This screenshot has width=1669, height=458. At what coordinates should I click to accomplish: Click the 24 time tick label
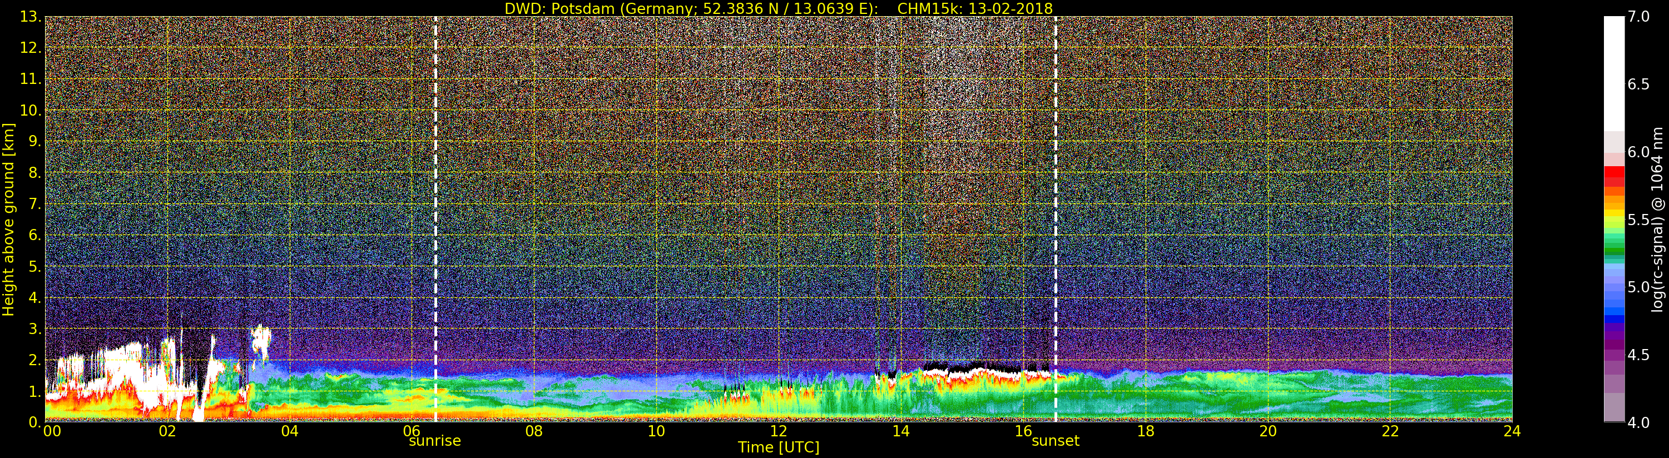pos(1512,431)
